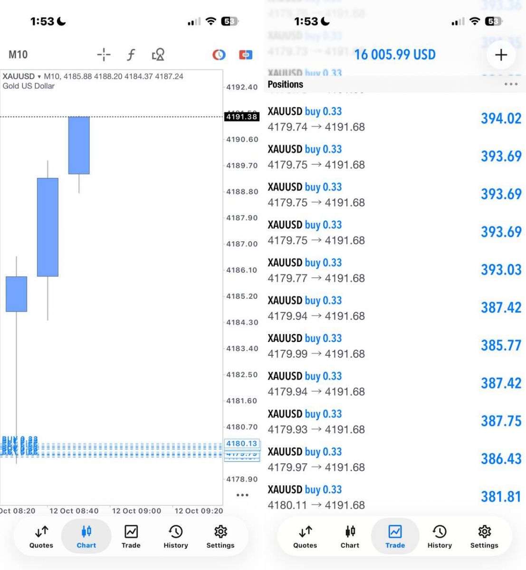This screenshot has width=526, height=570.
Task: Change the M10 timeframe
Action: point(18,55)
